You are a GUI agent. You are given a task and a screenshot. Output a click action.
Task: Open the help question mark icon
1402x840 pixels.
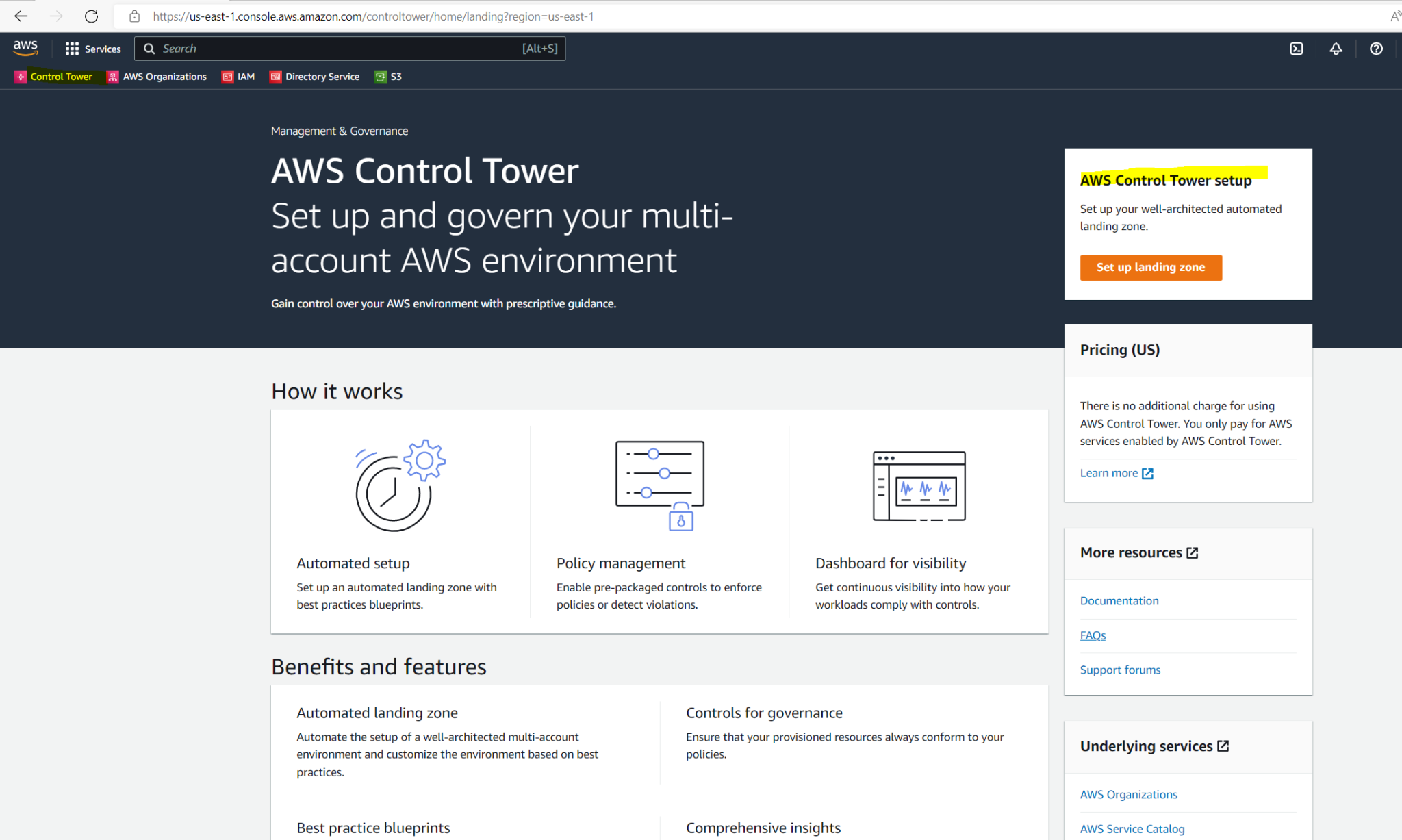click(1376, 49)
